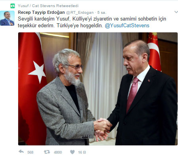178x158 pixels.
Task: Click the @RT_Erdogan handle
Action: (80, 13)
